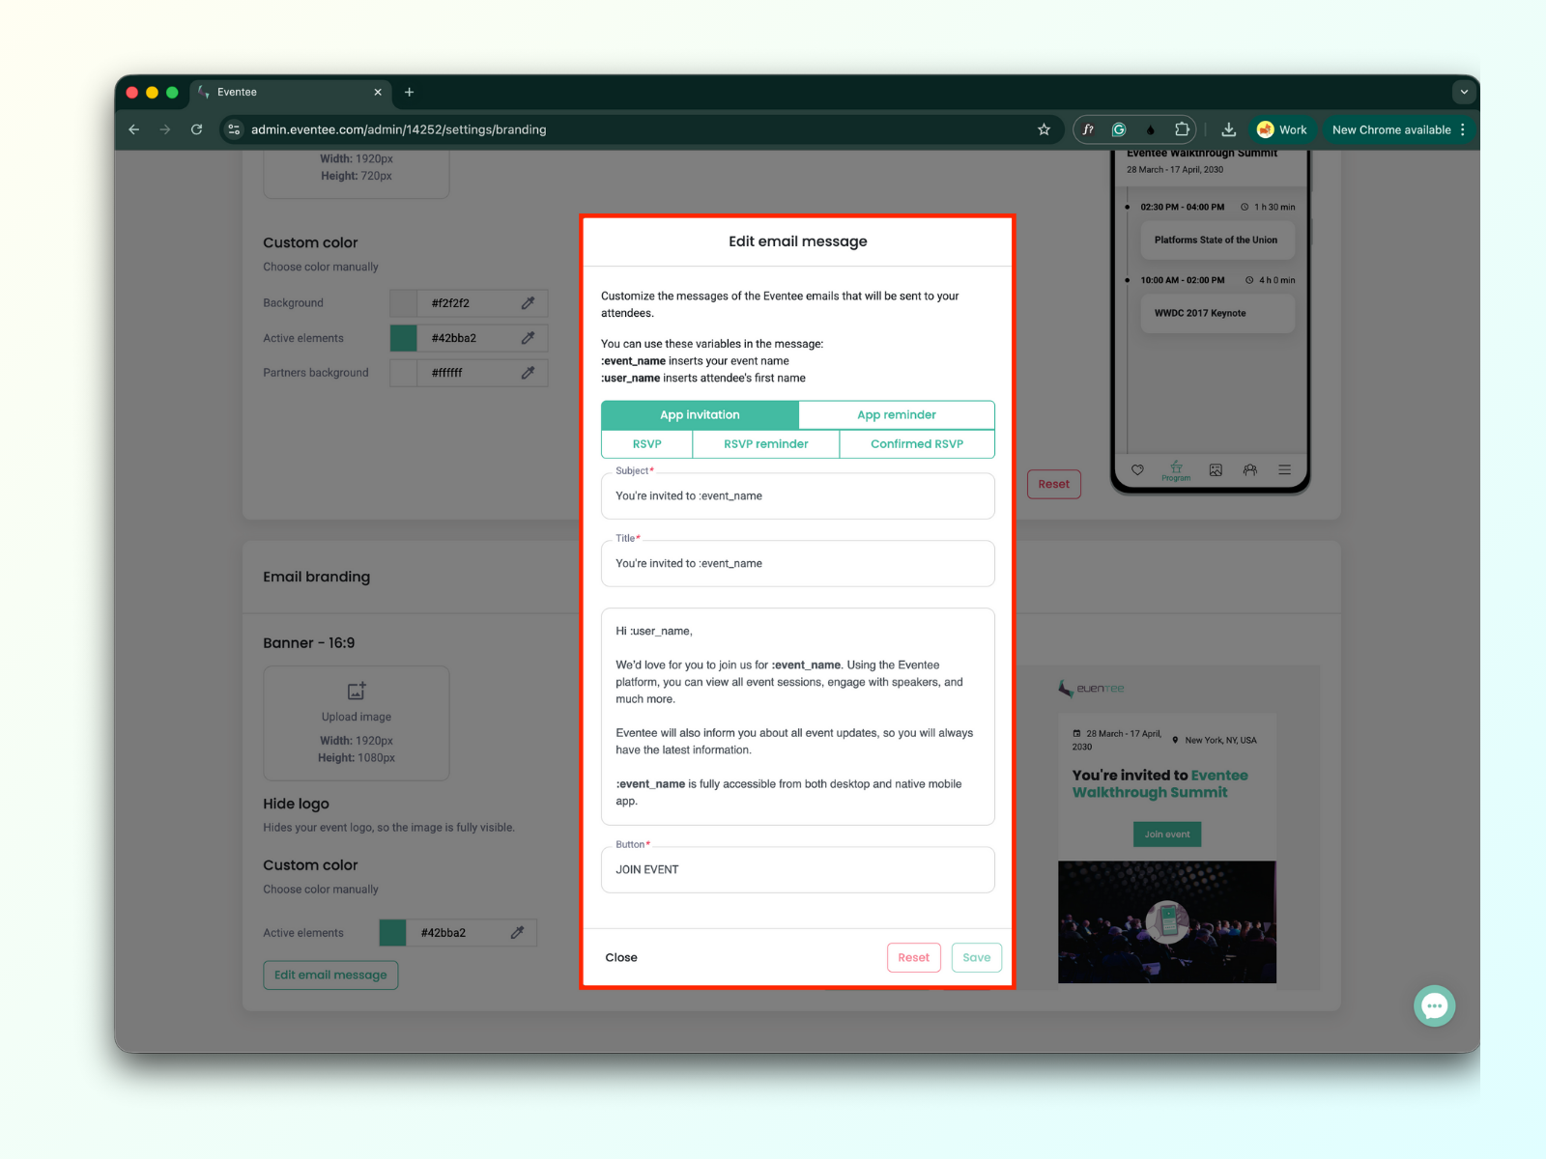Click Upload image icon for email banner
This screenshot has width=1546, height=1159.
click(357, 692)
